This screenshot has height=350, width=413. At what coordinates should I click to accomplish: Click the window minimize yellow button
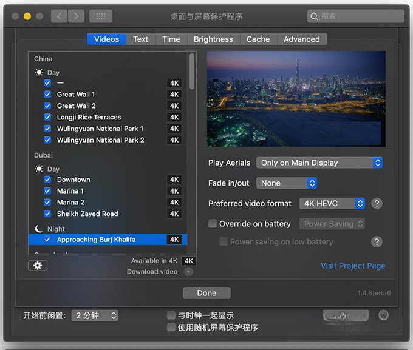point(27,16)
